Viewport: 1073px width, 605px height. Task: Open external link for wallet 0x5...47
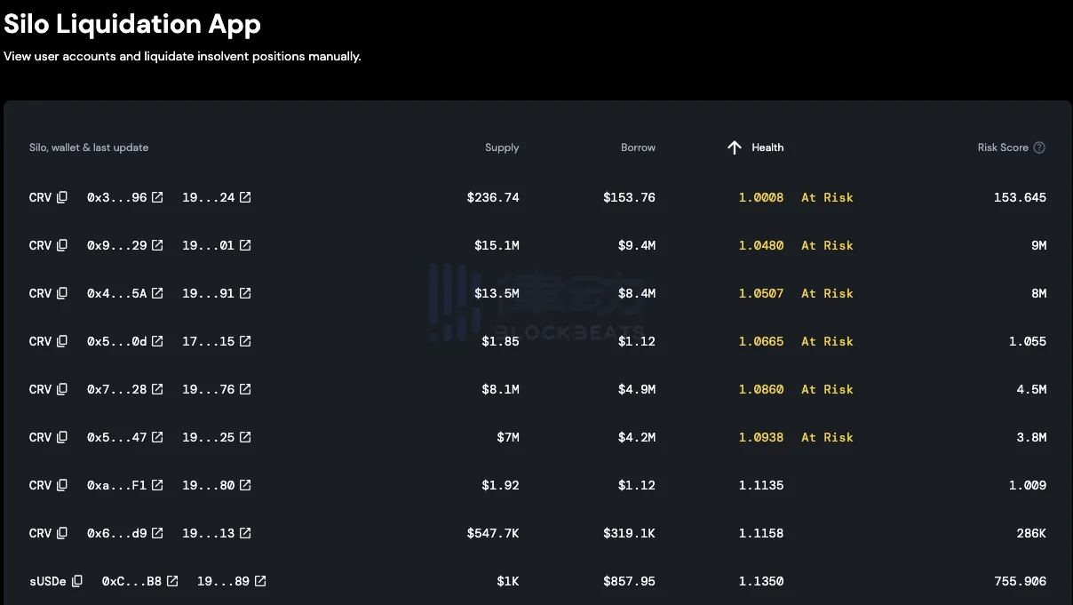click(157, 437)
